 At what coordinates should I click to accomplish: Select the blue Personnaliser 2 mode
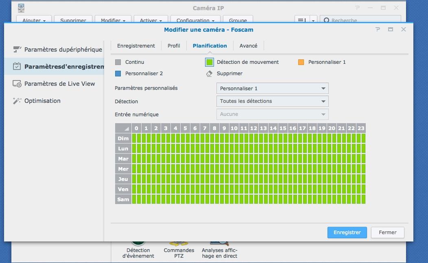pyautogui.click(x=118, y=74)
